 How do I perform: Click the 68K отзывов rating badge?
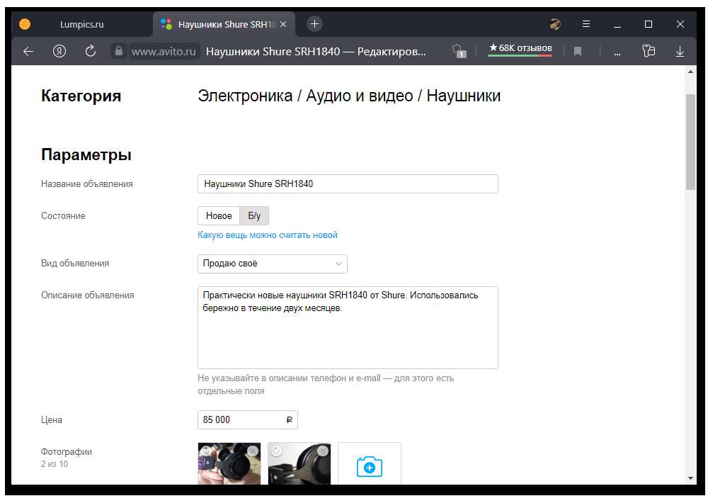[520, 49]
